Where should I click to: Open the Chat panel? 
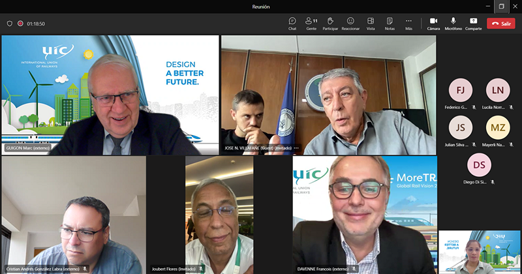point(292,23)
